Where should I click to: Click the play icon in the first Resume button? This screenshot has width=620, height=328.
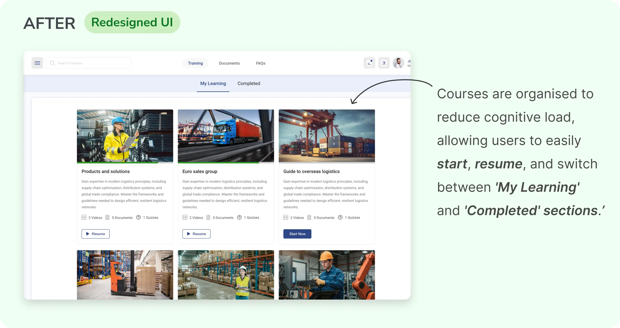click(x=88, y=234)
